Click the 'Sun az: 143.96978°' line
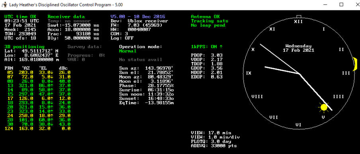360x154 pixels. (146, 68)
